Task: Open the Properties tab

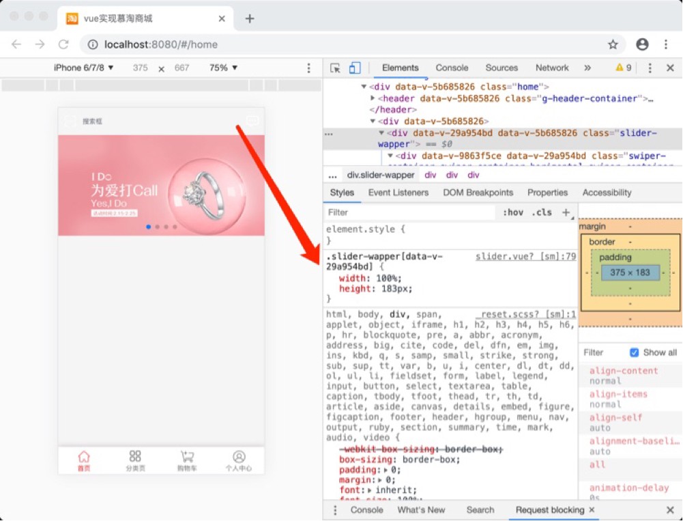Action: click(547, 193)
